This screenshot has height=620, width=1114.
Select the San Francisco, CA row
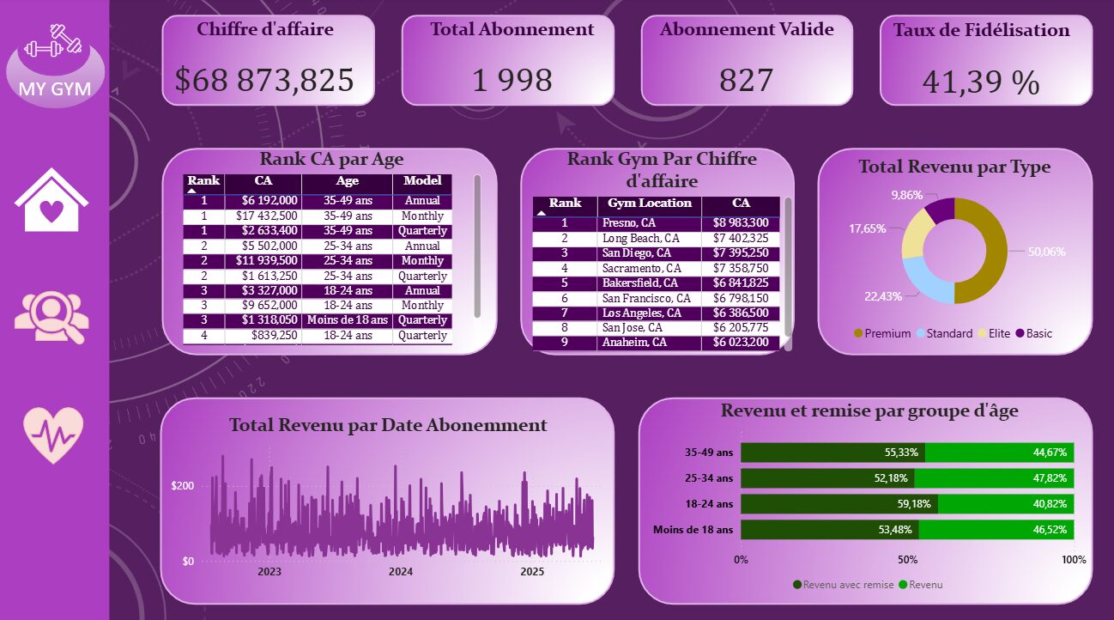click(x=657, y=298)
